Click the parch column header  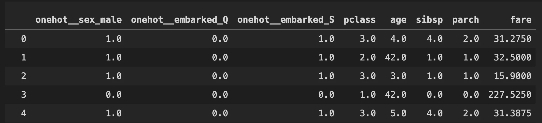465,20
